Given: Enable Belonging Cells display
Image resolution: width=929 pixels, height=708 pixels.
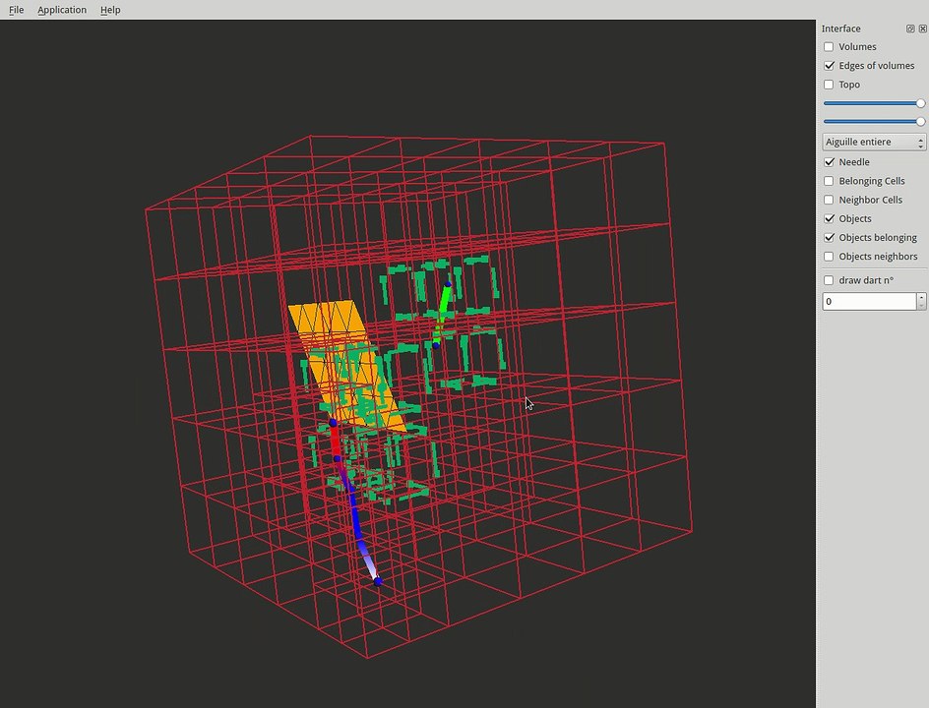Looking at the screenshot, I should point(829,181).
